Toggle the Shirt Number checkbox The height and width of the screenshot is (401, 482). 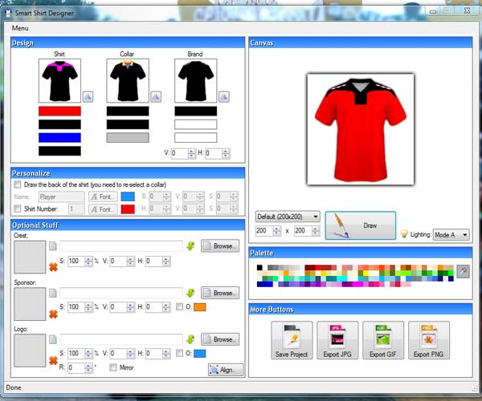click(18, 209)
